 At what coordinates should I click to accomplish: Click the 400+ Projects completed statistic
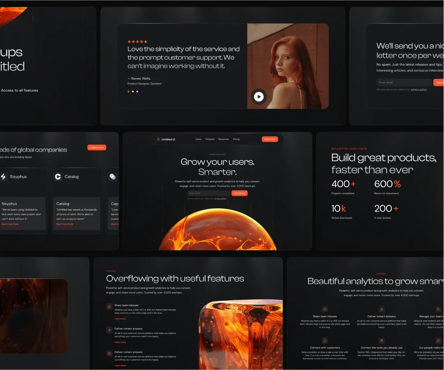343,187
